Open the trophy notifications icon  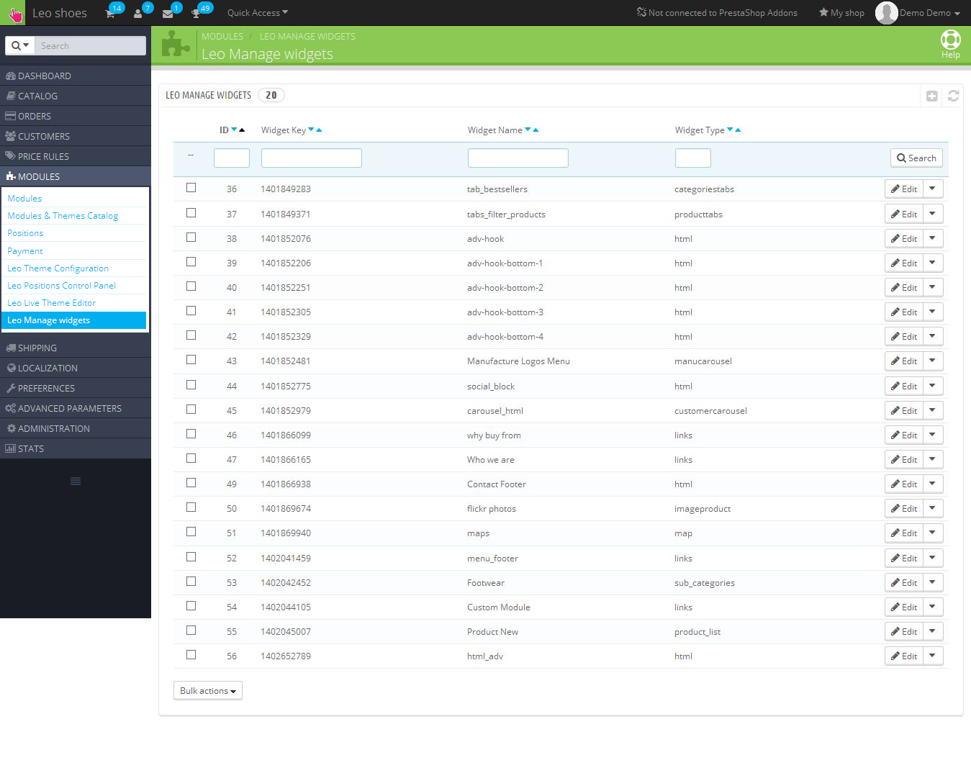click(x=195, y=14)
